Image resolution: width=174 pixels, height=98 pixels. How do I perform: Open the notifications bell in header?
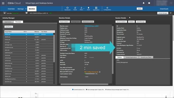coord(144,3)
